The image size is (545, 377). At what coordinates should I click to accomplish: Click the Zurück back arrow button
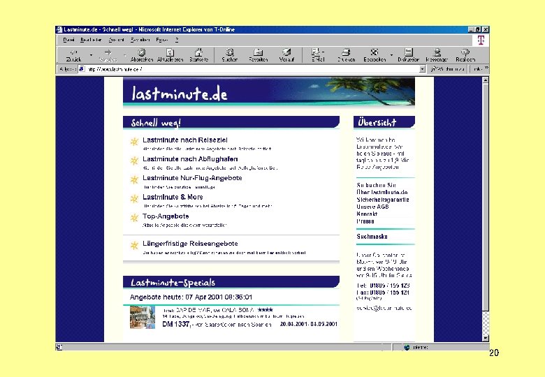[x=73, y=55]
